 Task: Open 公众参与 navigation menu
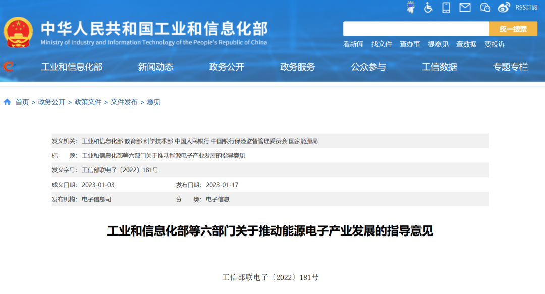[x=368, y=67]
